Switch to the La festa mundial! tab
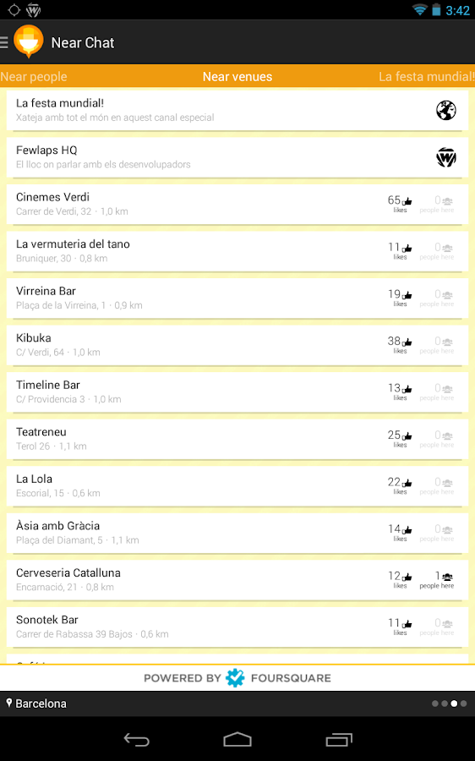Screen dimensions: 475x761 pos(427,77)
